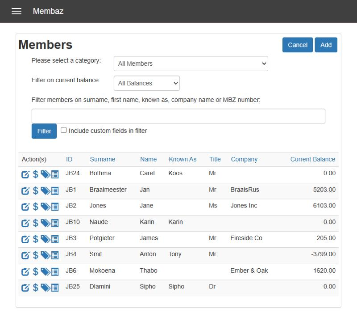Sort table by Current Balance column
This screenshot has width=357, height=313.
[313, 159]
